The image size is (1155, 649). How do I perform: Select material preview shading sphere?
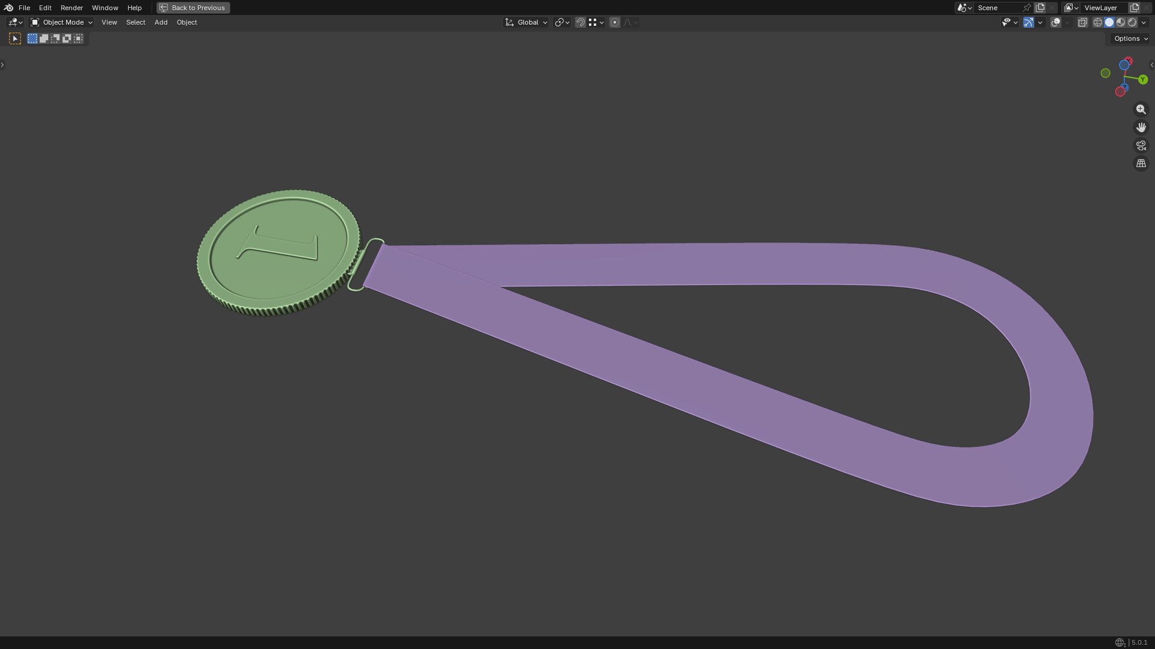pyautogui.click(x=1121, y=22)
